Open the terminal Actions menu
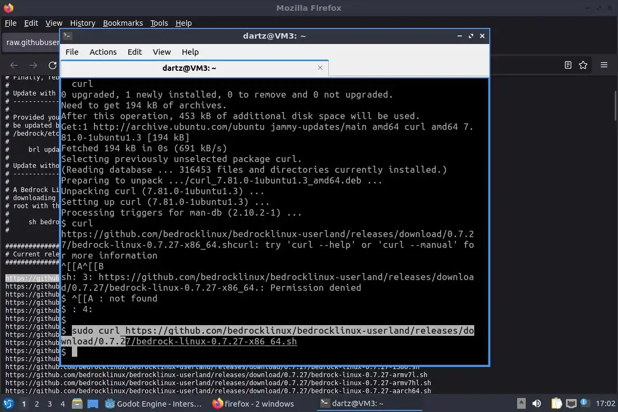 [103, 52]
